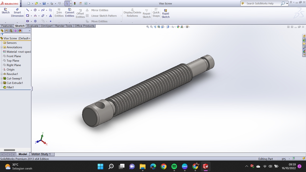306x172 pixels.
Task: Open the Options icon in top toolbar
Action: click(x=86, y=3)
